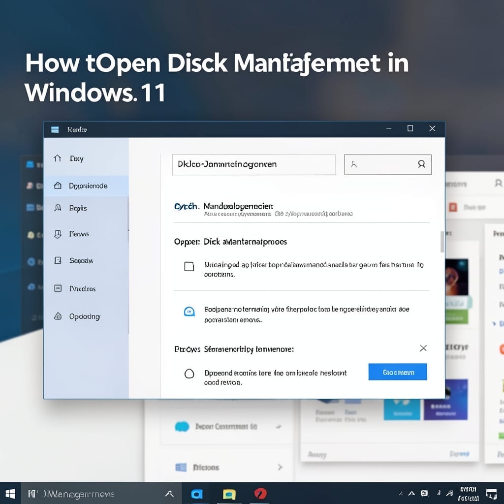Click the blue Sloarideun button
Screen dimensions: 504x504
tap(398, 372)
